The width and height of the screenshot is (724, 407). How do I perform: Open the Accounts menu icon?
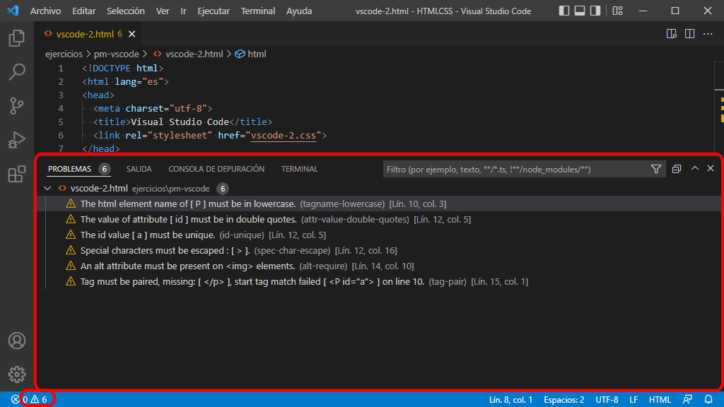[x=17, y=341]
